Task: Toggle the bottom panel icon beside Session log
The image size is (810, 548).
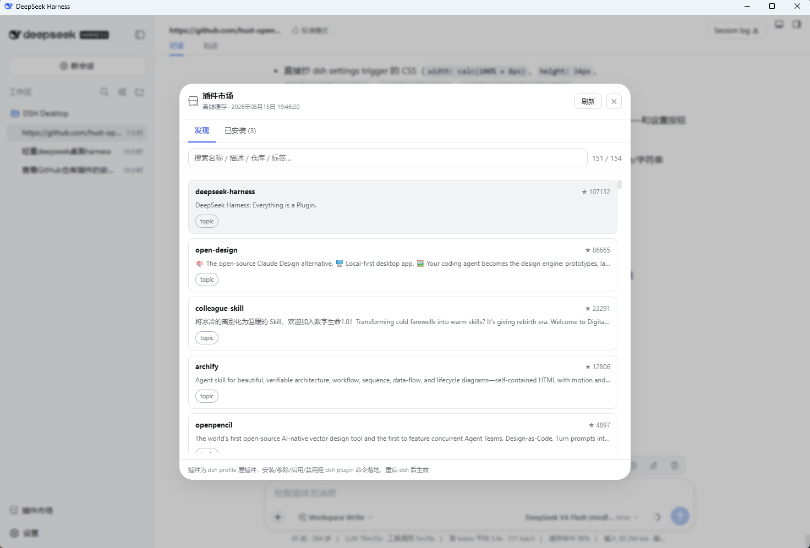Action: click(x=779, y=24)
